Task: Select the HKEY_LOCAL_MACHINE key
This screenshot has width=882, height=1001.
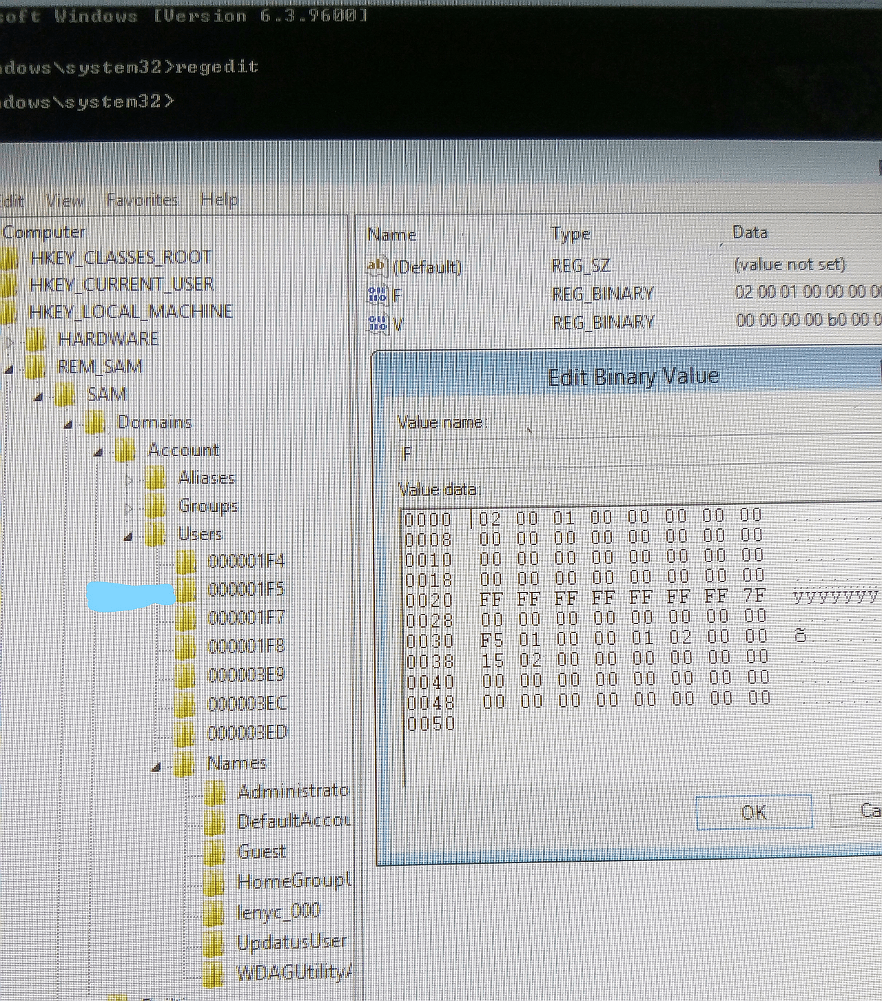Action: point(131,311)
